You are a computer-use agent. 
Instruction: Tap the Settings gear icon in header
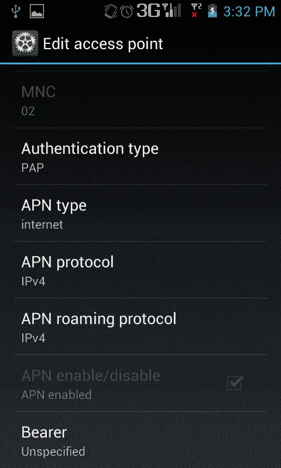25,43
